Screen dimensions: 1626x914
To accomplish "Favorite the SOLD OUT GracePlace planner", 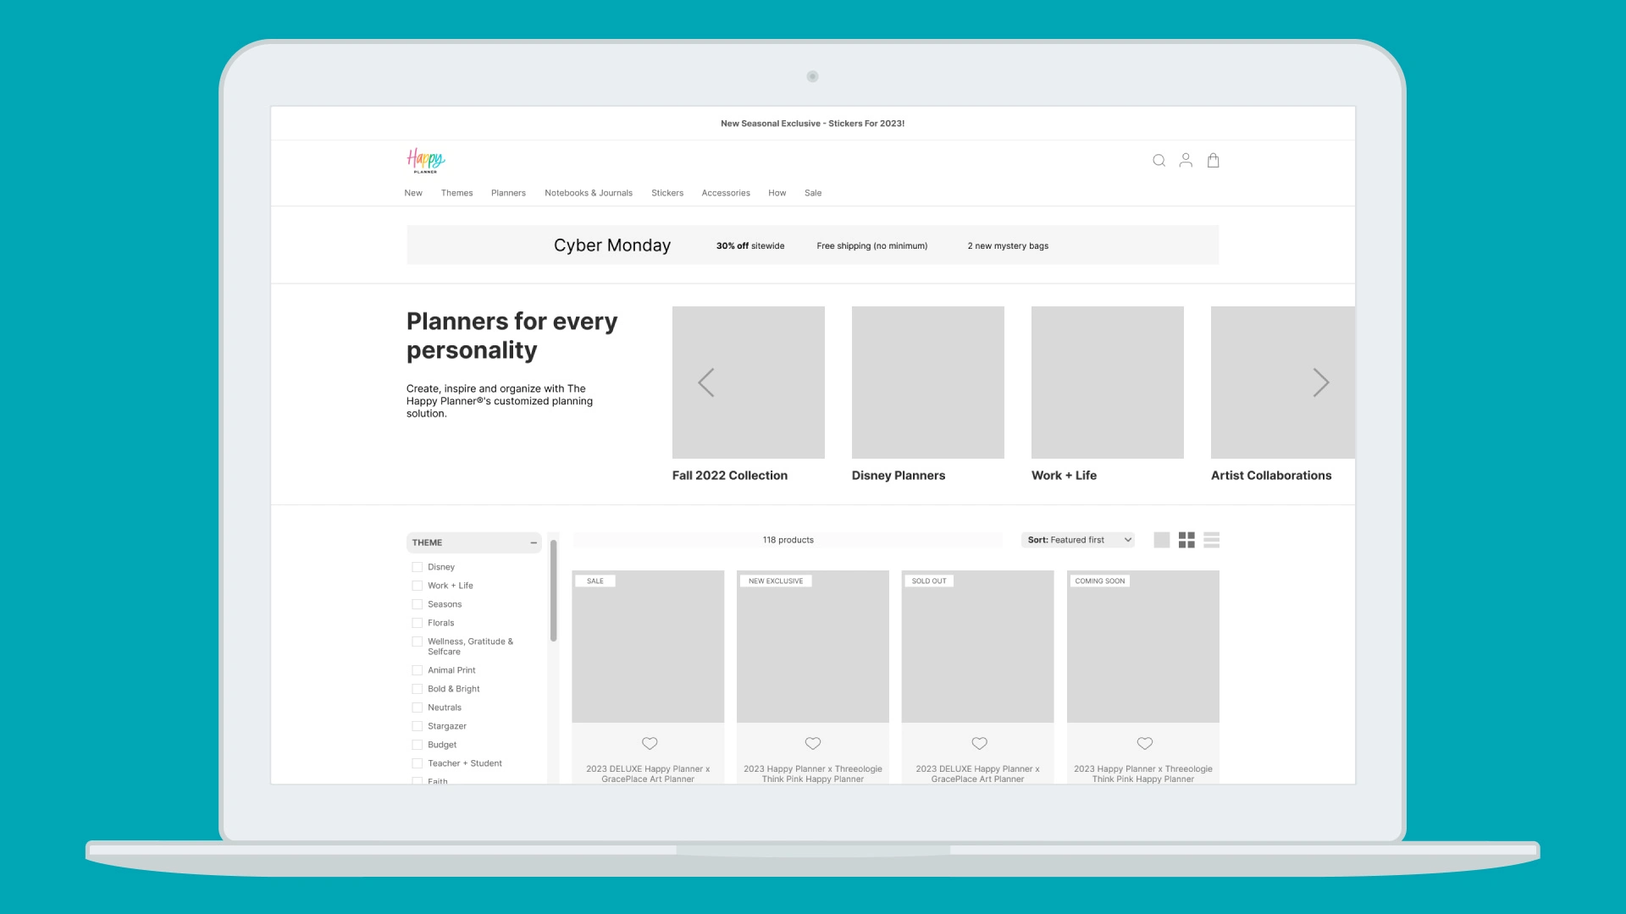I will pyautogui.click(x=979, y=743).
